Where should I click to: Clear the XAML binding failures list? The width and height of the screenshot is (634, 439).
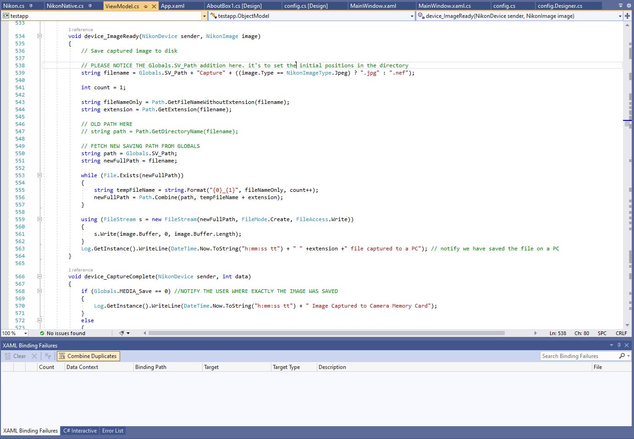[15, 356]
